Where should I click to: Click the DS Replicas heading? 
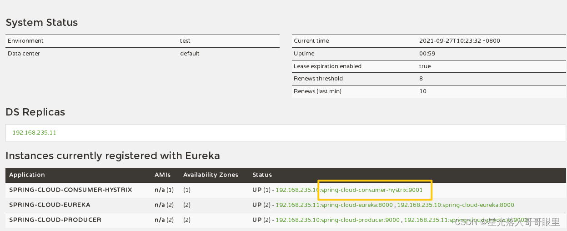coord(35,112)
